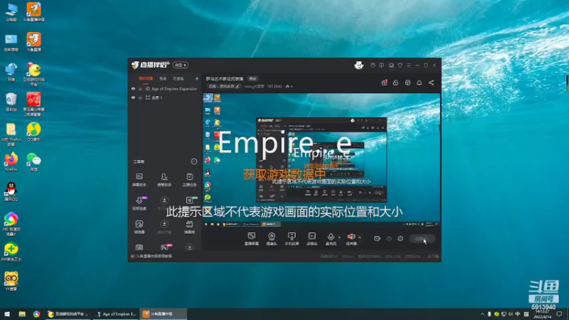The height and width of the screenshot is (320, 569).
Task: Click the start streaming button
Action: (x=422, y=239)
